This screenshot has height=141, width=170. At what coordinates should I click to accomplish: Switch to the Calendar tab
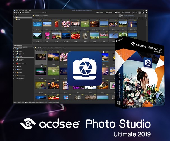(x=20, y=47)
